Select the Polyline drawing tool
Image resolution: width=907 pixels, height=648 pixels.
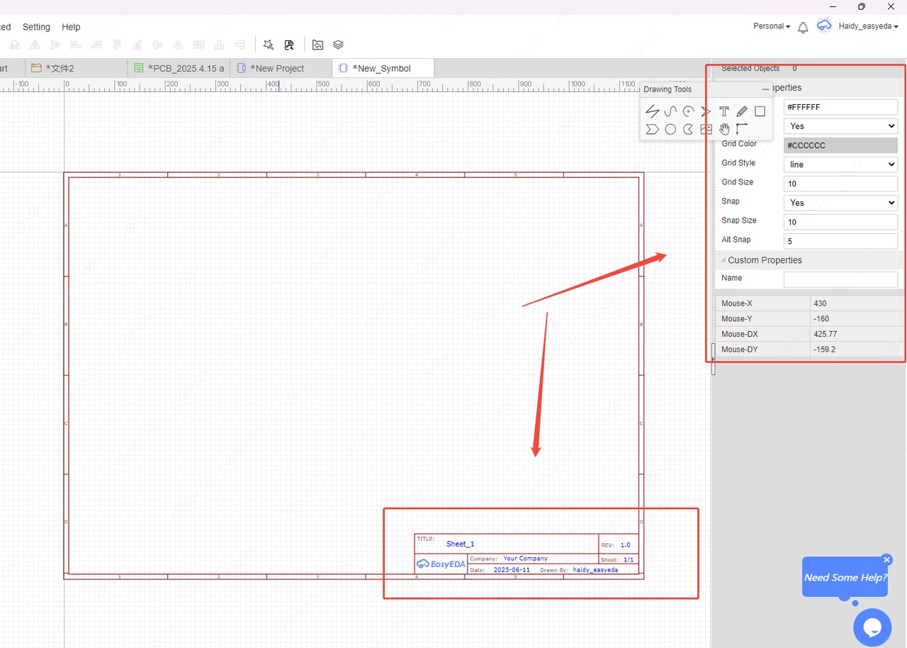[x=652, y=111]
